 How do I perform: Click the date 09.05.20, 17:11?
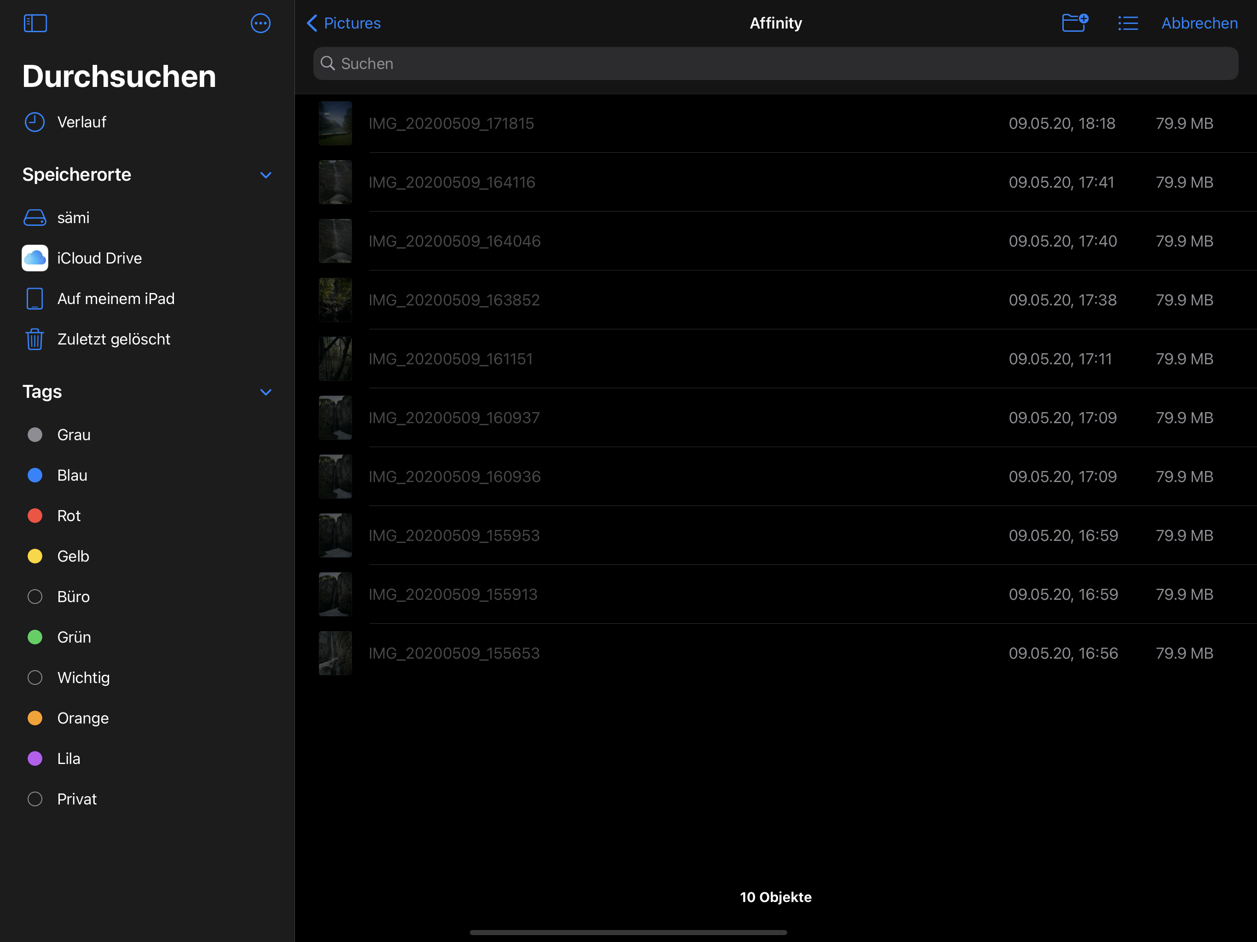[x=1060, y=359]
